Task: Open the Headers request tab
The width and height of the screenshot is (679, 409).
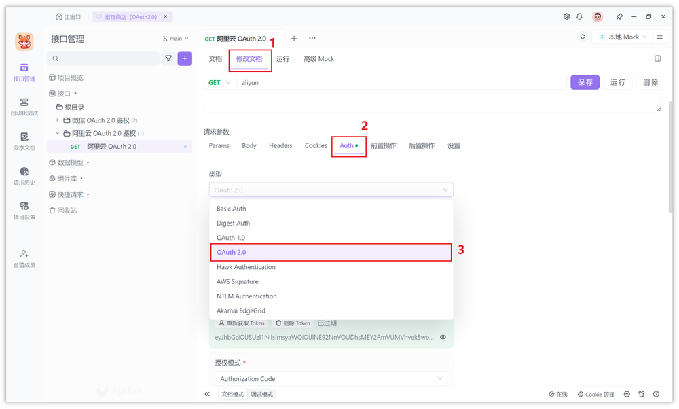Action: point(280,145)
